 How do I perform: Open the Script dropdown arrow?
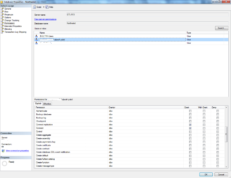point(44,7)
